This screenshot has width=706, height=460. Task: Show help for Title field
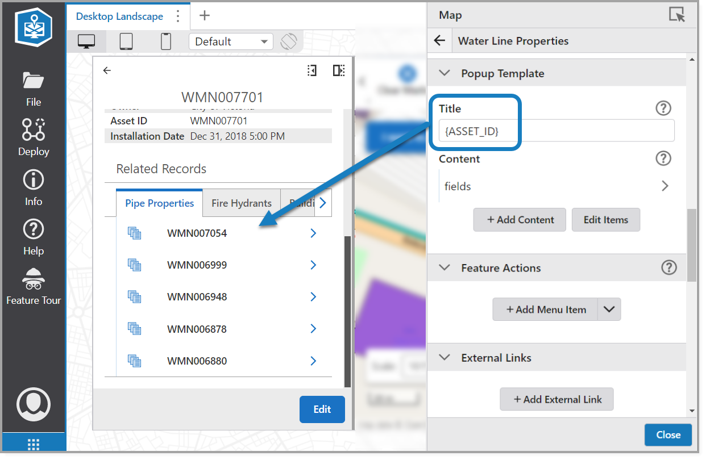(x=663, y=108)
